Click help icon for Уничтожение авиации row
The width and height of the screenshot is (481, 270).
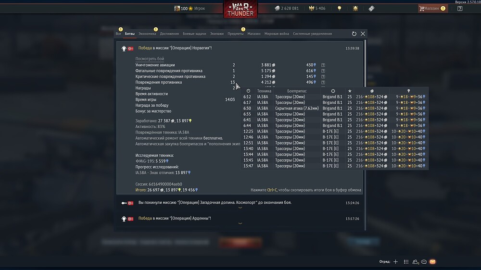[x=323, y=65]
